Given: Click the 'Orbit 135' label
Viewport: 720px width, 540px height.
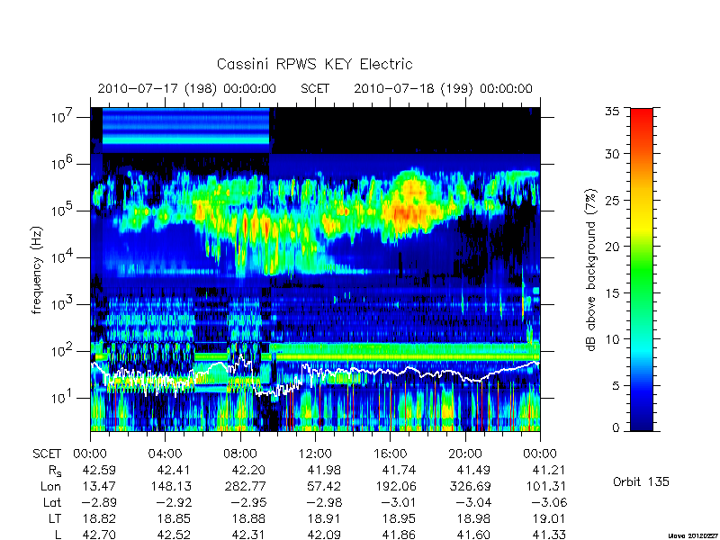Looking at the screenshot, I should 641,481.
